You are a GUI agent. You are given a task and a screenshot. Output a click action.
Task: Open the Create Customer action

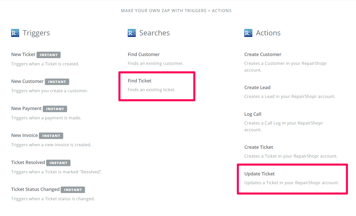coord(263,55)
